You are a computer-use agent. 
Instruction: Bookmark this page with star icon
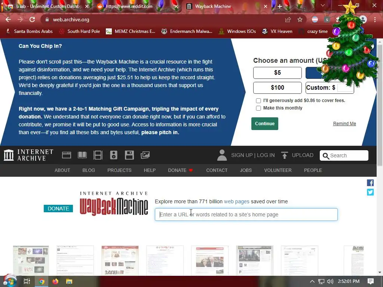[x=300, y=19]
